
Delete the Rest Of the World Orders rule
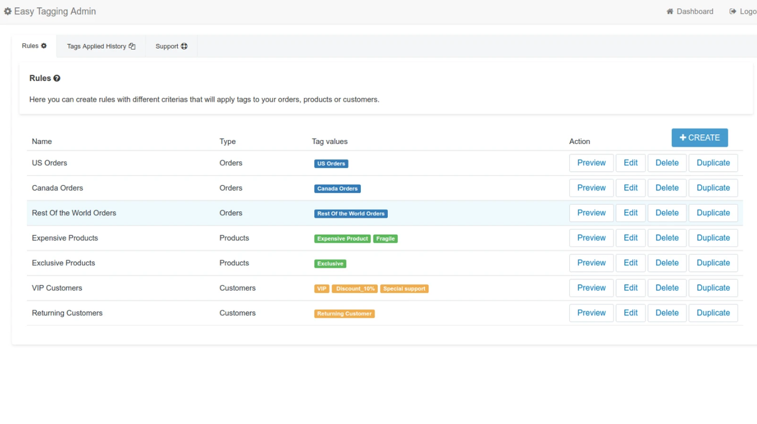(667, 213)
